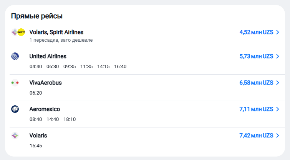Expand the 4,52 млн UZS chevron arrow
290x160 pixels.
pos(277,32)
